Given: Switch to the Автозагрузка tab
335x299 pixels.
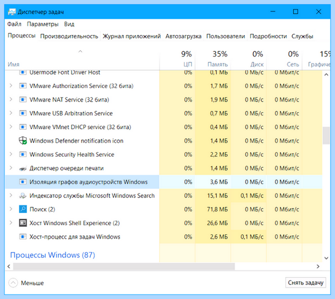Looking at the screenshot, I should [183, 36].
